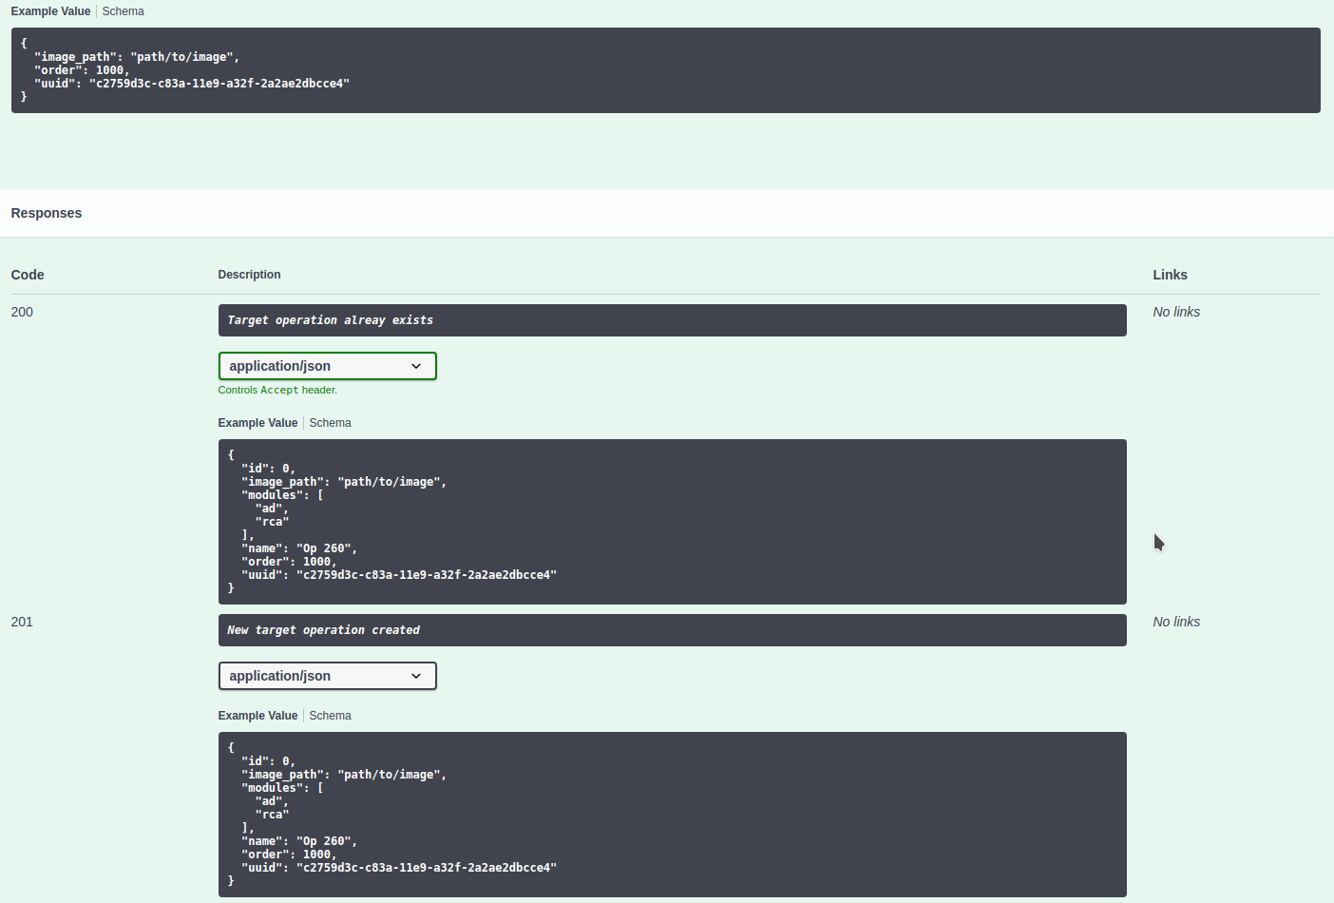Viewport: 1334px width, 903px height.
Task: Click the 'New target operation created' description bar
Action: [672, 629]
